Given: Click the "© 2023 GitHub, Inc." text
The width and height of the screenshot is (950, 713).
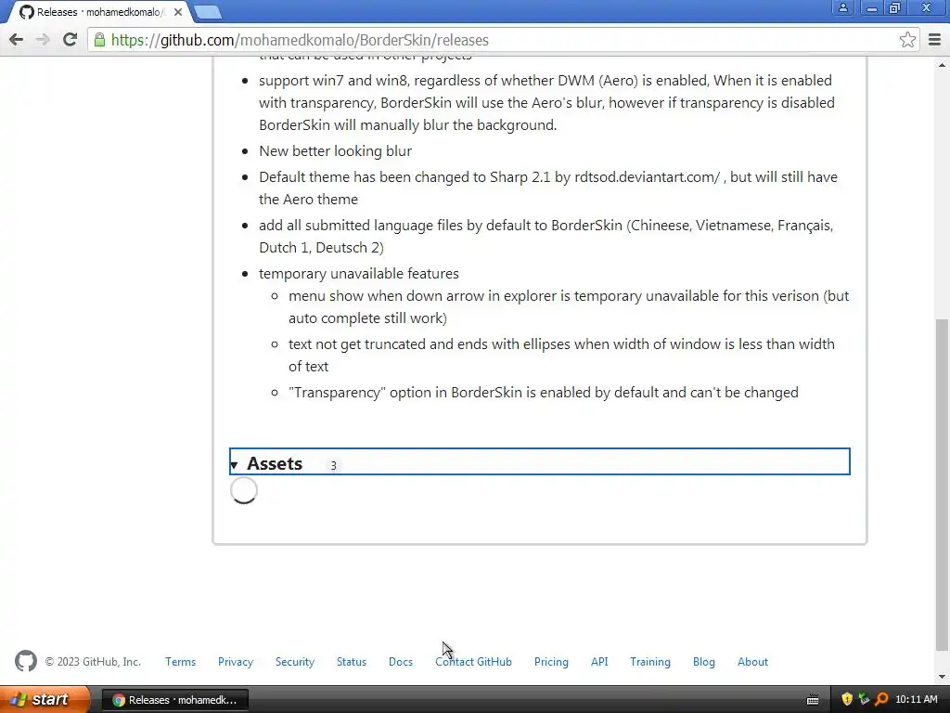Looking at the screenshot, I should coord(93,661).
